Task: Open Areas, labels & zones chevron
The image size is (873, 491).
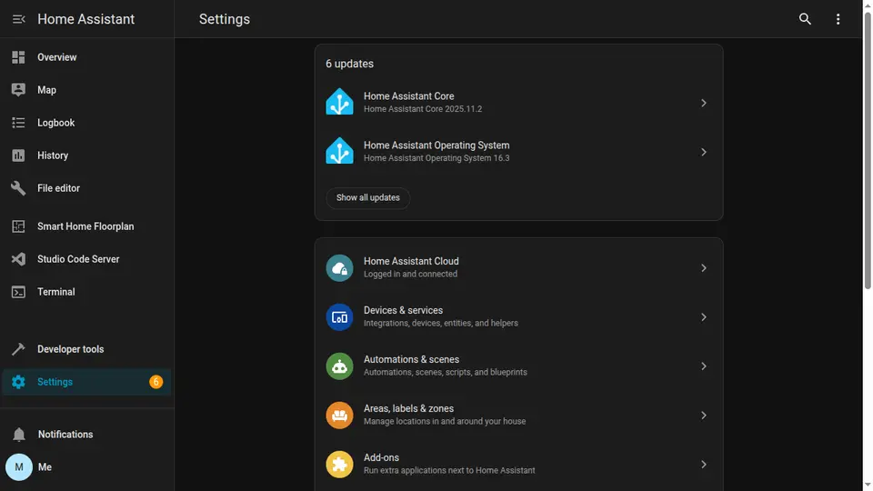Action: point(704,416)
